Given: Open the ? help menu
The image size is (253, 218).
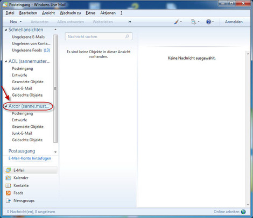Looking at the screenshot, I should (122, 13).
